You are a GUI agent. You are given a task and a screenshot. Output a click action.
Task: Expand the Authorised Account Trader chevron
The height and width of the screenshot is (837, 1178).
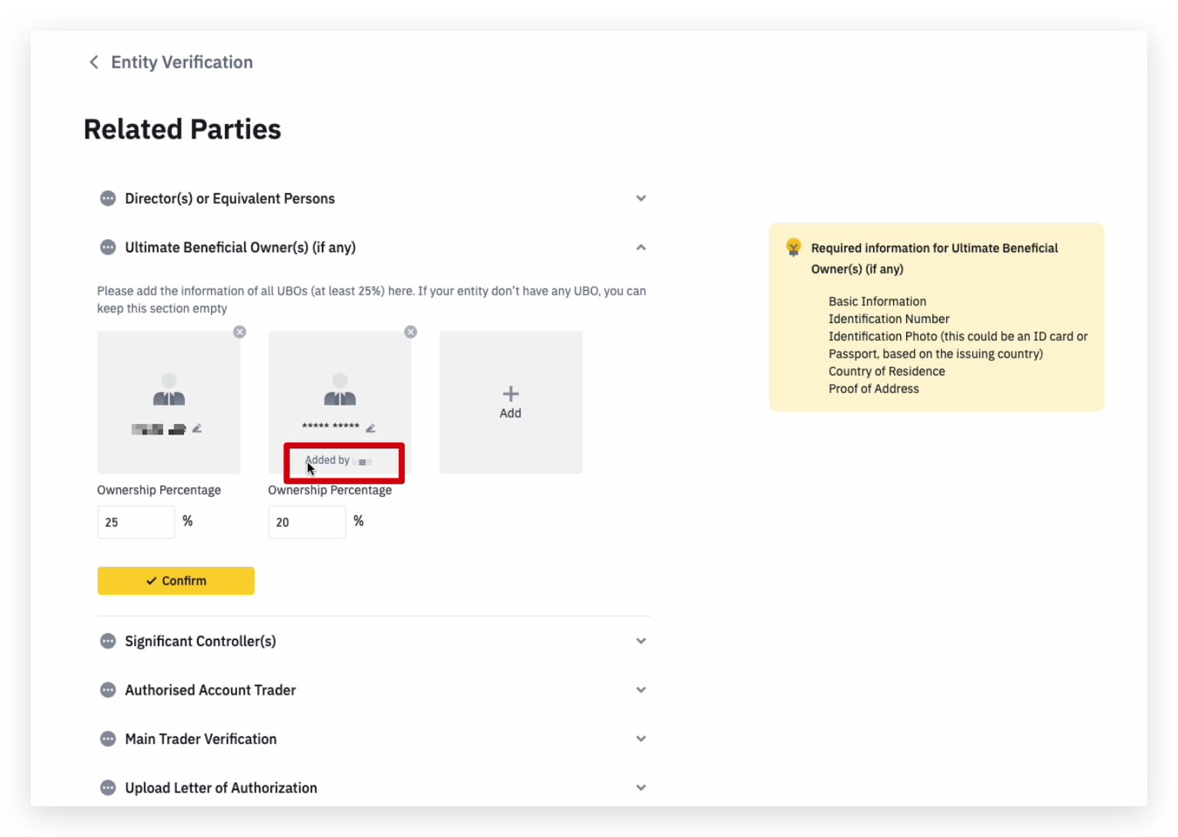pos(641,690)
